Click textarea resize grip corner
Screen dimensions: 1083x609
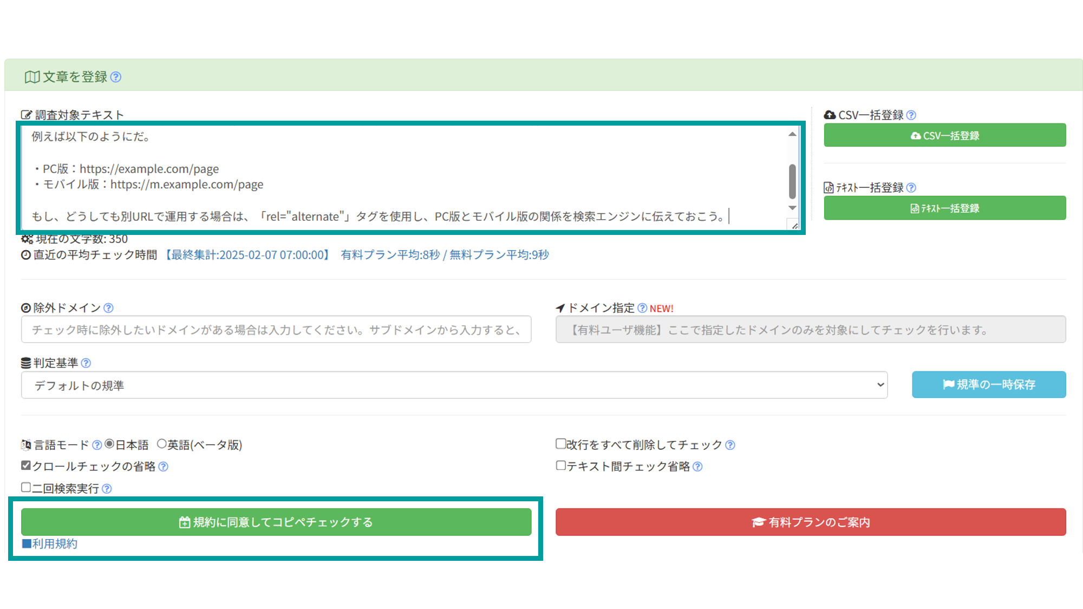coord(794,226)
